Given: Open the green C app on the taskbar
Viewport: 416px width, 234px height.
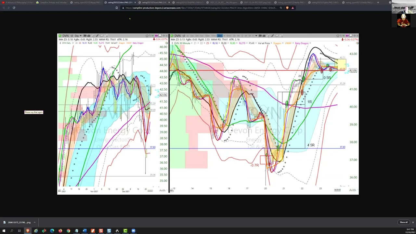Looking at the screenshot, I should pyautogui.click(x=125, y=231).
